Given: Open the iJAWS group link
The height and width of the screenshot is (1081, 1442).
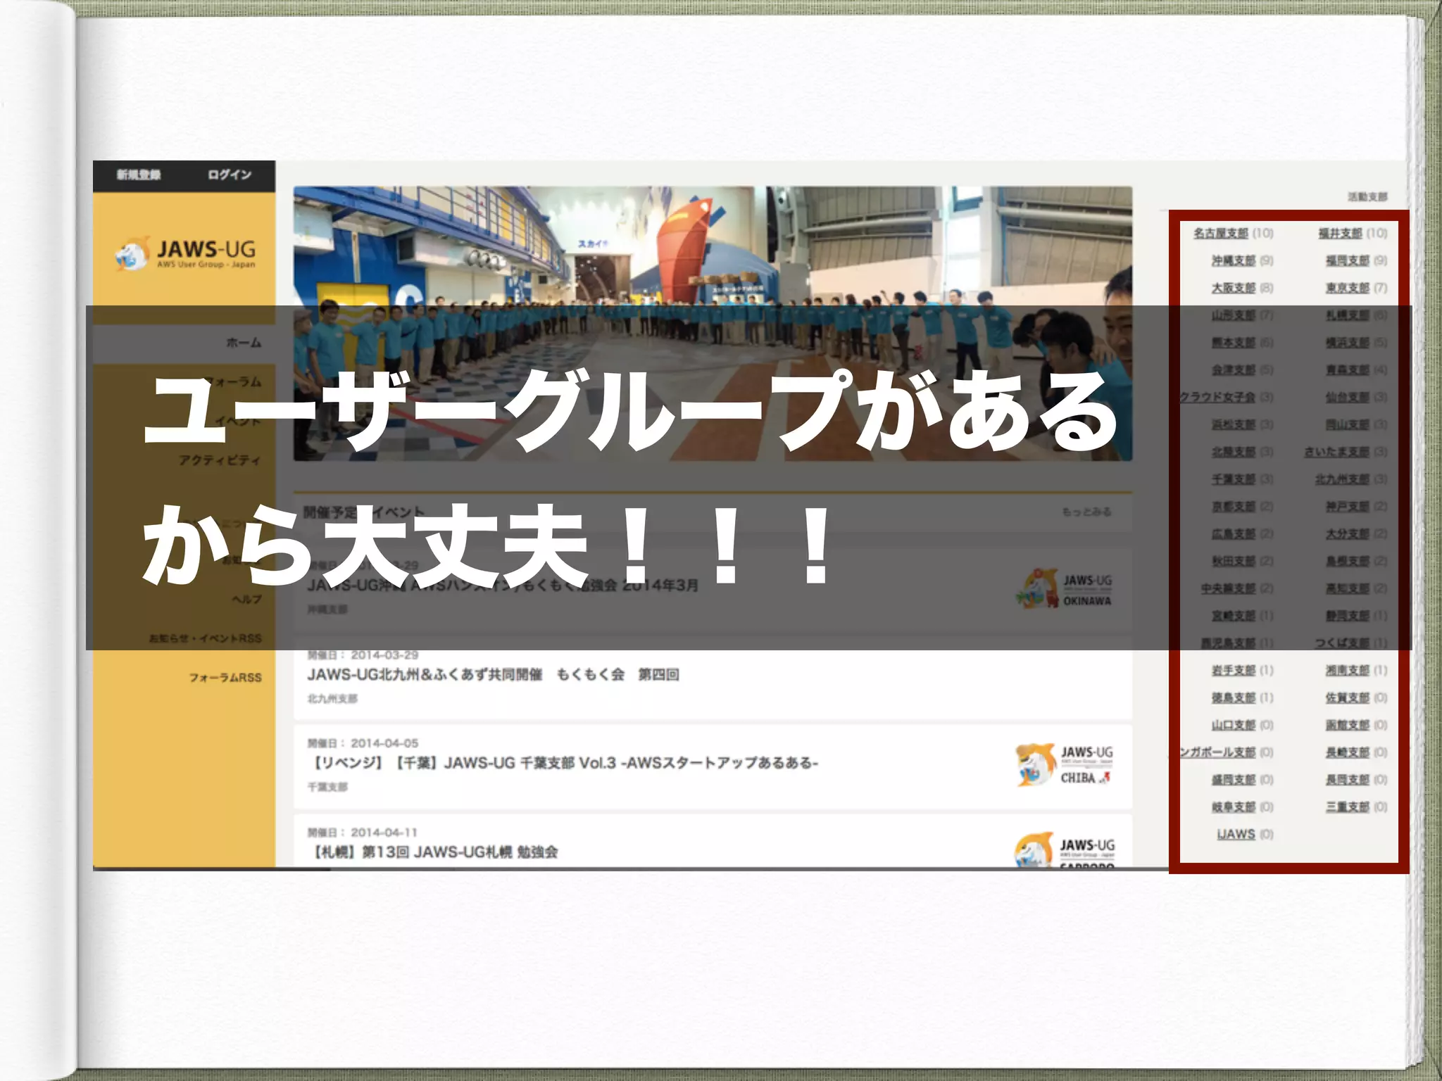Looking at the screenshot, I should [1236, 835].
